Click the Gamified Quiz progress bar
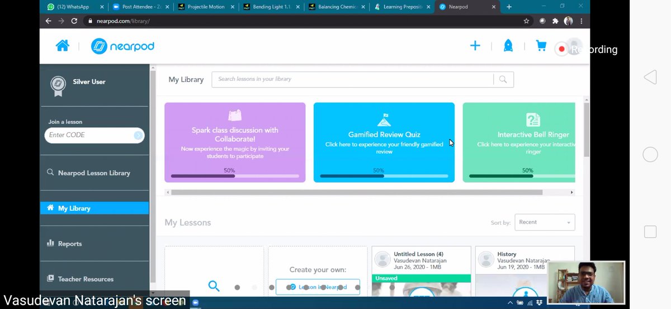 384,176
